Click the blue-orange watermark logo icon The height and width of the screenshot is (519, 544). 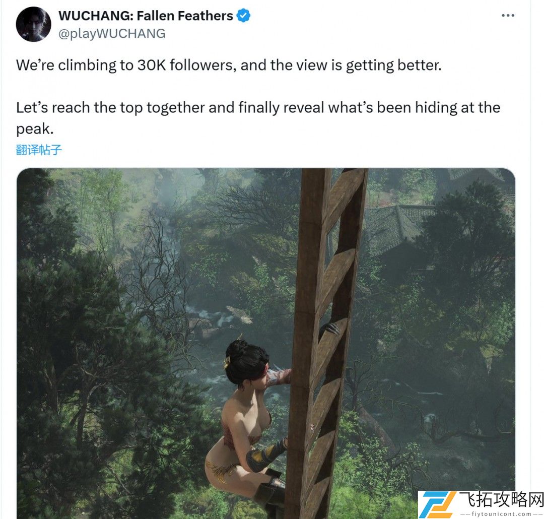pyautogui.click(x=438, y=504)
